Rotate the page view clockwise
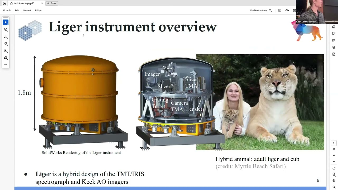This screenshot has height=190, width=338. click(334, 168)
